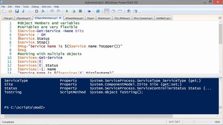Open a script via folder icon
The height and width of the screenshot is (125, 223).
10,11
